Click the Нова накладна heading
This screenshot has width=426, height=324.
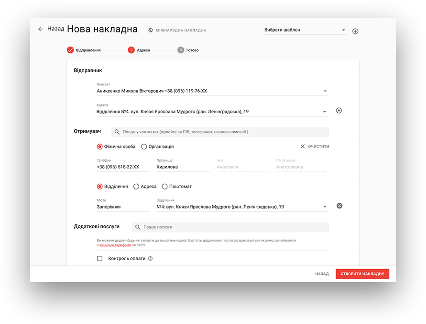102,29
